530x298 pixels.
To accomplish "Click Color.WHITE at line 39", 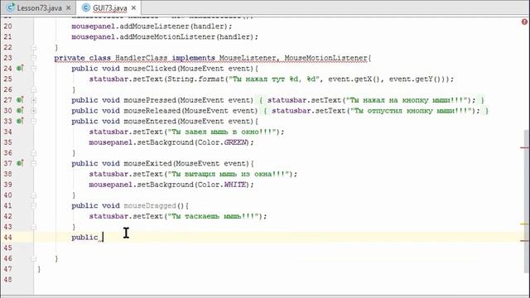I will coord(223,185).
